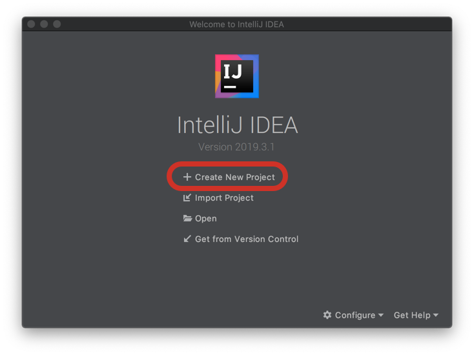Open the Configure menu label

tap(355, 315)
